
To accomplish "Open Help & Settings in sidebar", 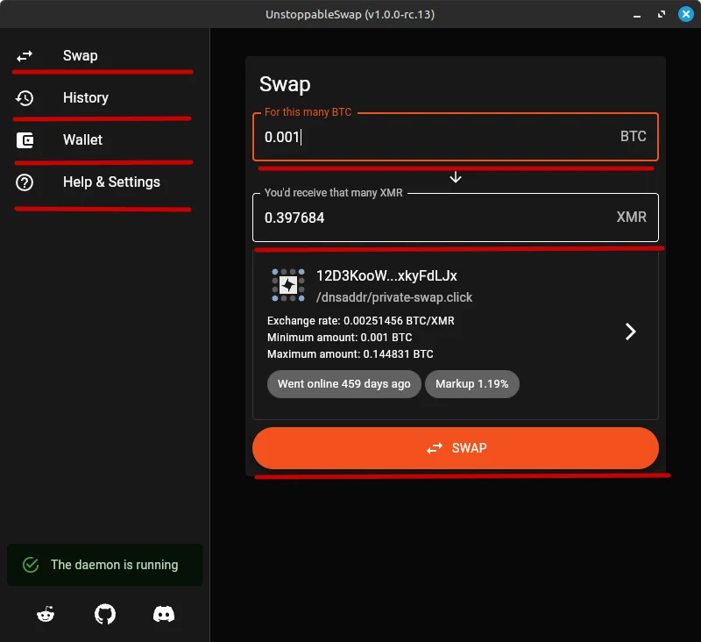I will click(x=104, y=182).
